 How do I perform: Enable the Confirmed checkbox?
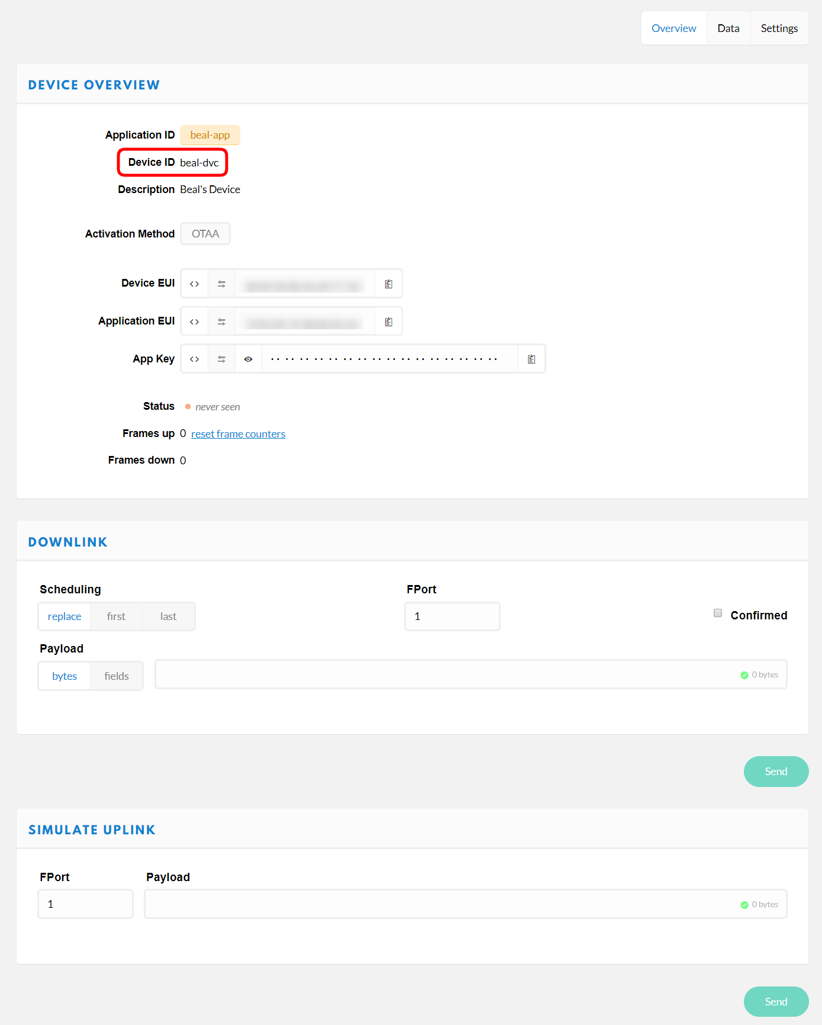[x=718, y=613]
